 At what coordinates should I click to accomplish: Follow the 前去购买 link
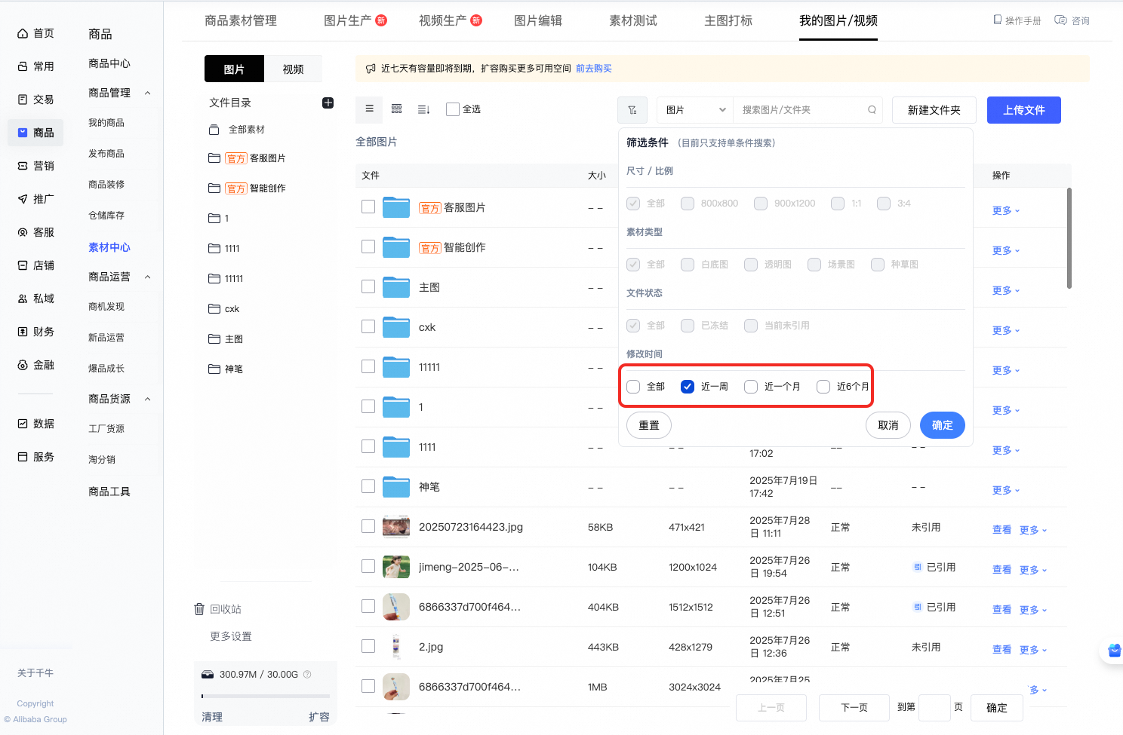coord(594,68)
